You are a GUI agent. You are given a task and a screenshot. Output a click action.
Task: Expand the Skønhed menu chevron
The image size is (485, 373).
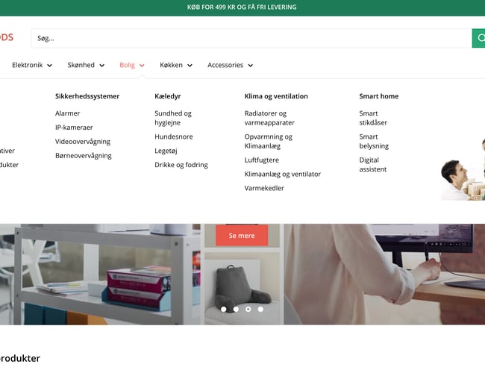click(101, 65)
